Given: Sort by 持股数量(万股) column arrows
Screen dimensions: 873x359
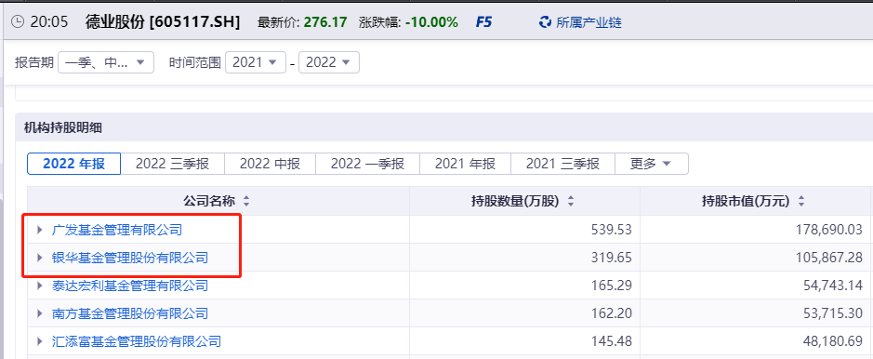Looking at the screenshot, I should [x=570, y=202].
